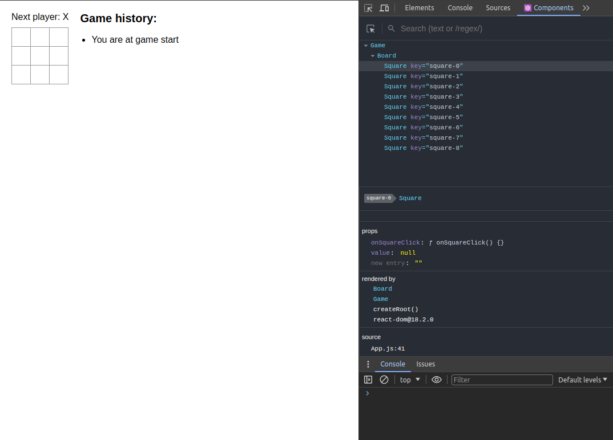Viewport: 613px width, 440px height.
Task: Select Square key square-1 row
Action: 486,76
